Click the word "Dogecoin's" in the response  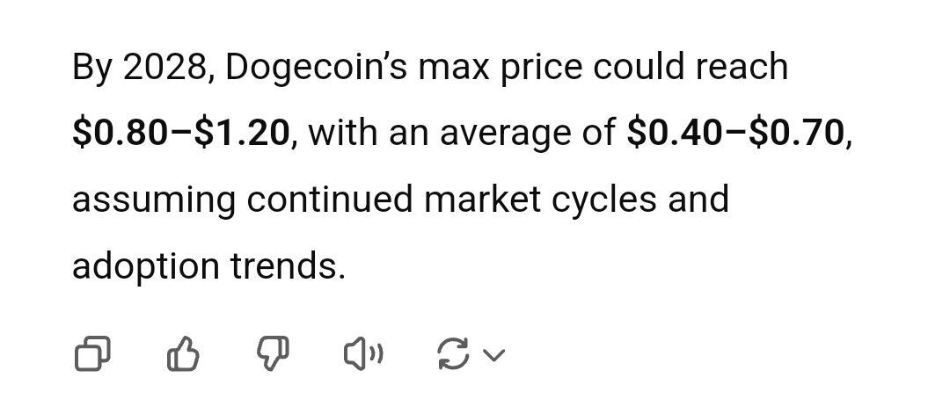tap(316, 67)
